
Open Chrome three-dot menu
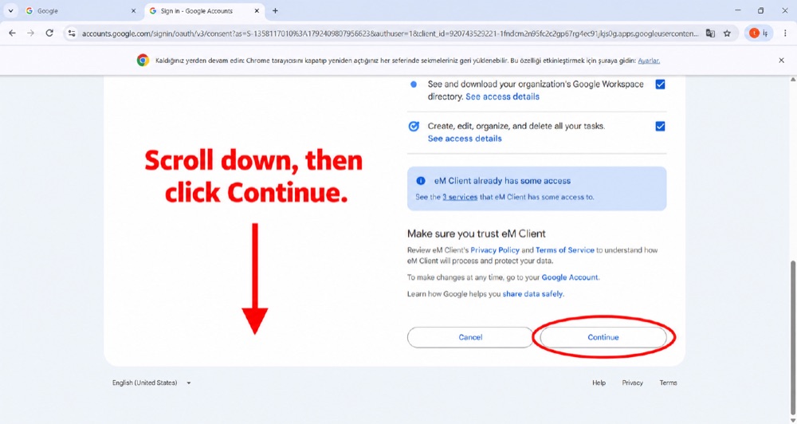[x=785, y=33]
